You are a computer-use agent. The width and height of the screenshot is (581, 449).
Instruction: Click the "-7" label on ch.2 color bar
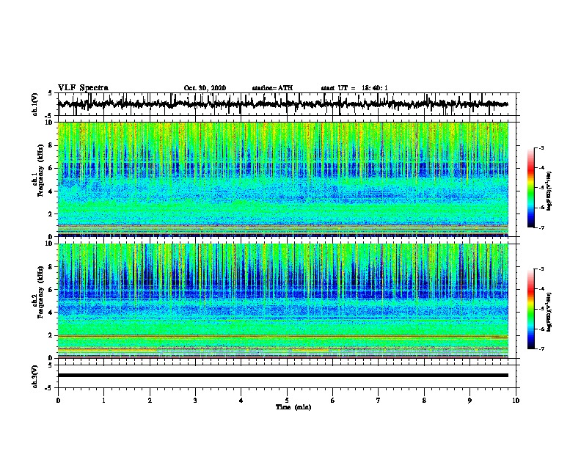pyautogui.click(x=541, y=348)
